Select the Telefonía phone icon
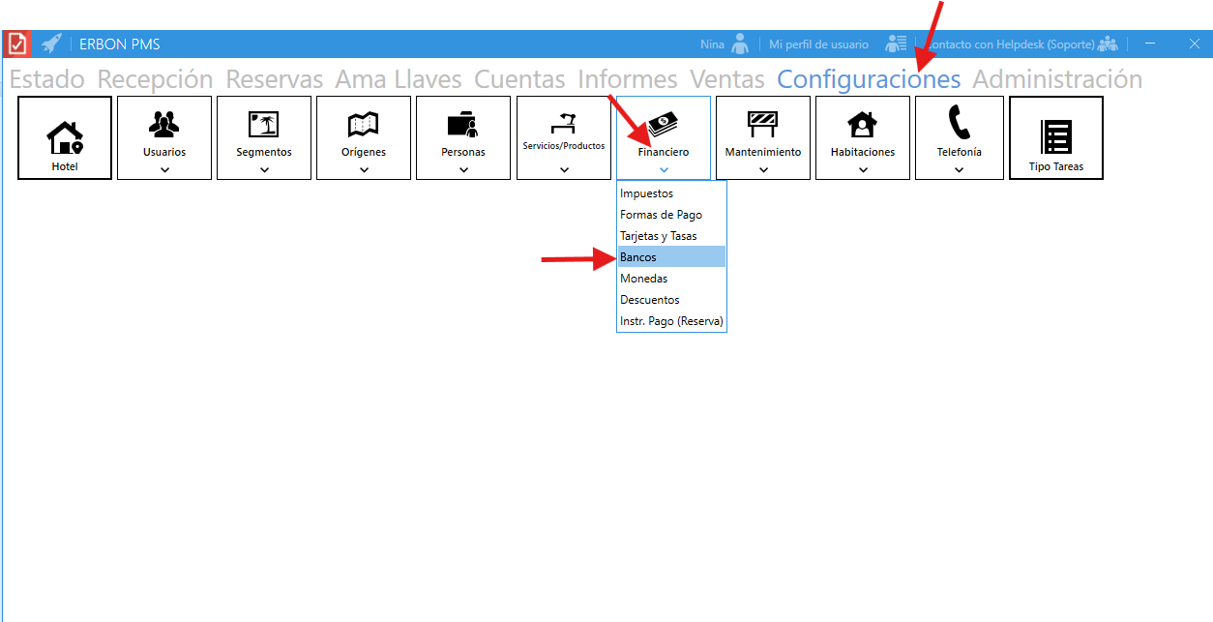The width and height of the screenshot is (1213, 622). [x=959, y=123]
